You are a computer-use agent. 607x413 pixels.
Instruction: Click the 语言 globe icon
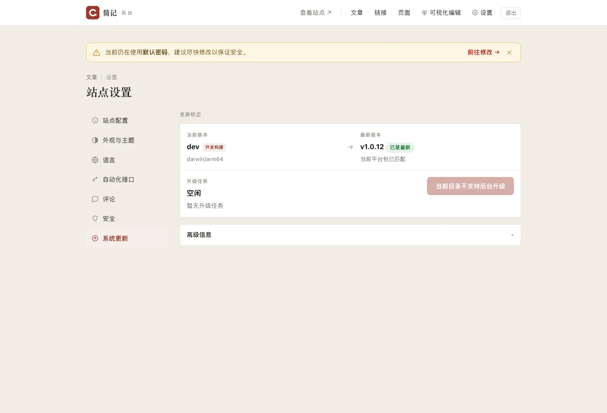coord(95,160)
